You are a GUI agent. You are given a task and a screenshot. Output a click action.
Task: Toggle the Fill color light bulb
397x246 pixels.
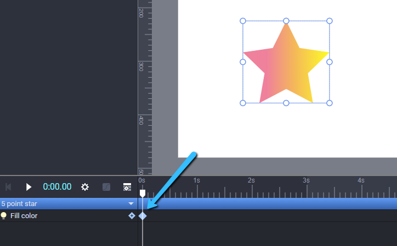click(3, 215)
